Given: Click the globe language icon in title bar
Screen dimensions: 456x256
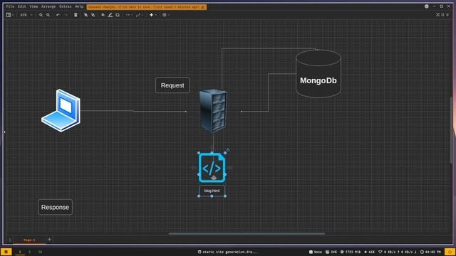Looking at the screenshot, I should 427,6.
